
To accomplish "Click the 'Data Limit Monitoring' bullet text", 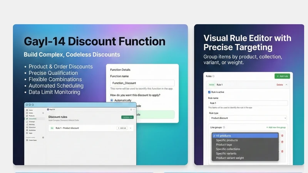I will pos(54,92).
